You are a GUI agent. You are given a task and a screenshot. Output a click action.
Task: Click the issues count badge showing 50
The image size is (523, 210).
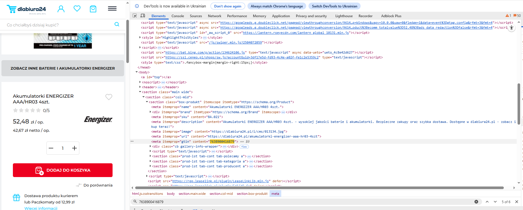click(x=517, y=16)
